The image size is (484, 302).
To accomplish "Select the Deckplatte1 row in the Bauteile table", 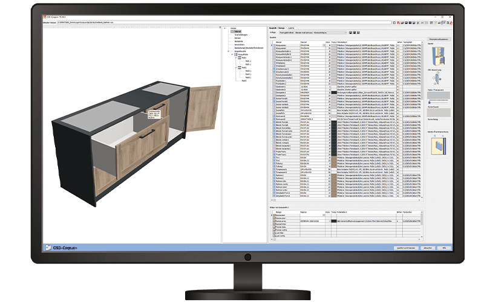I will coord(347,92).
